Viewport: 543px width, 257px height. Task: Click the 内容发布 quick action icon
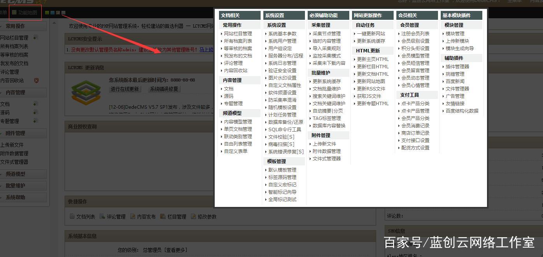coord(133,216)
